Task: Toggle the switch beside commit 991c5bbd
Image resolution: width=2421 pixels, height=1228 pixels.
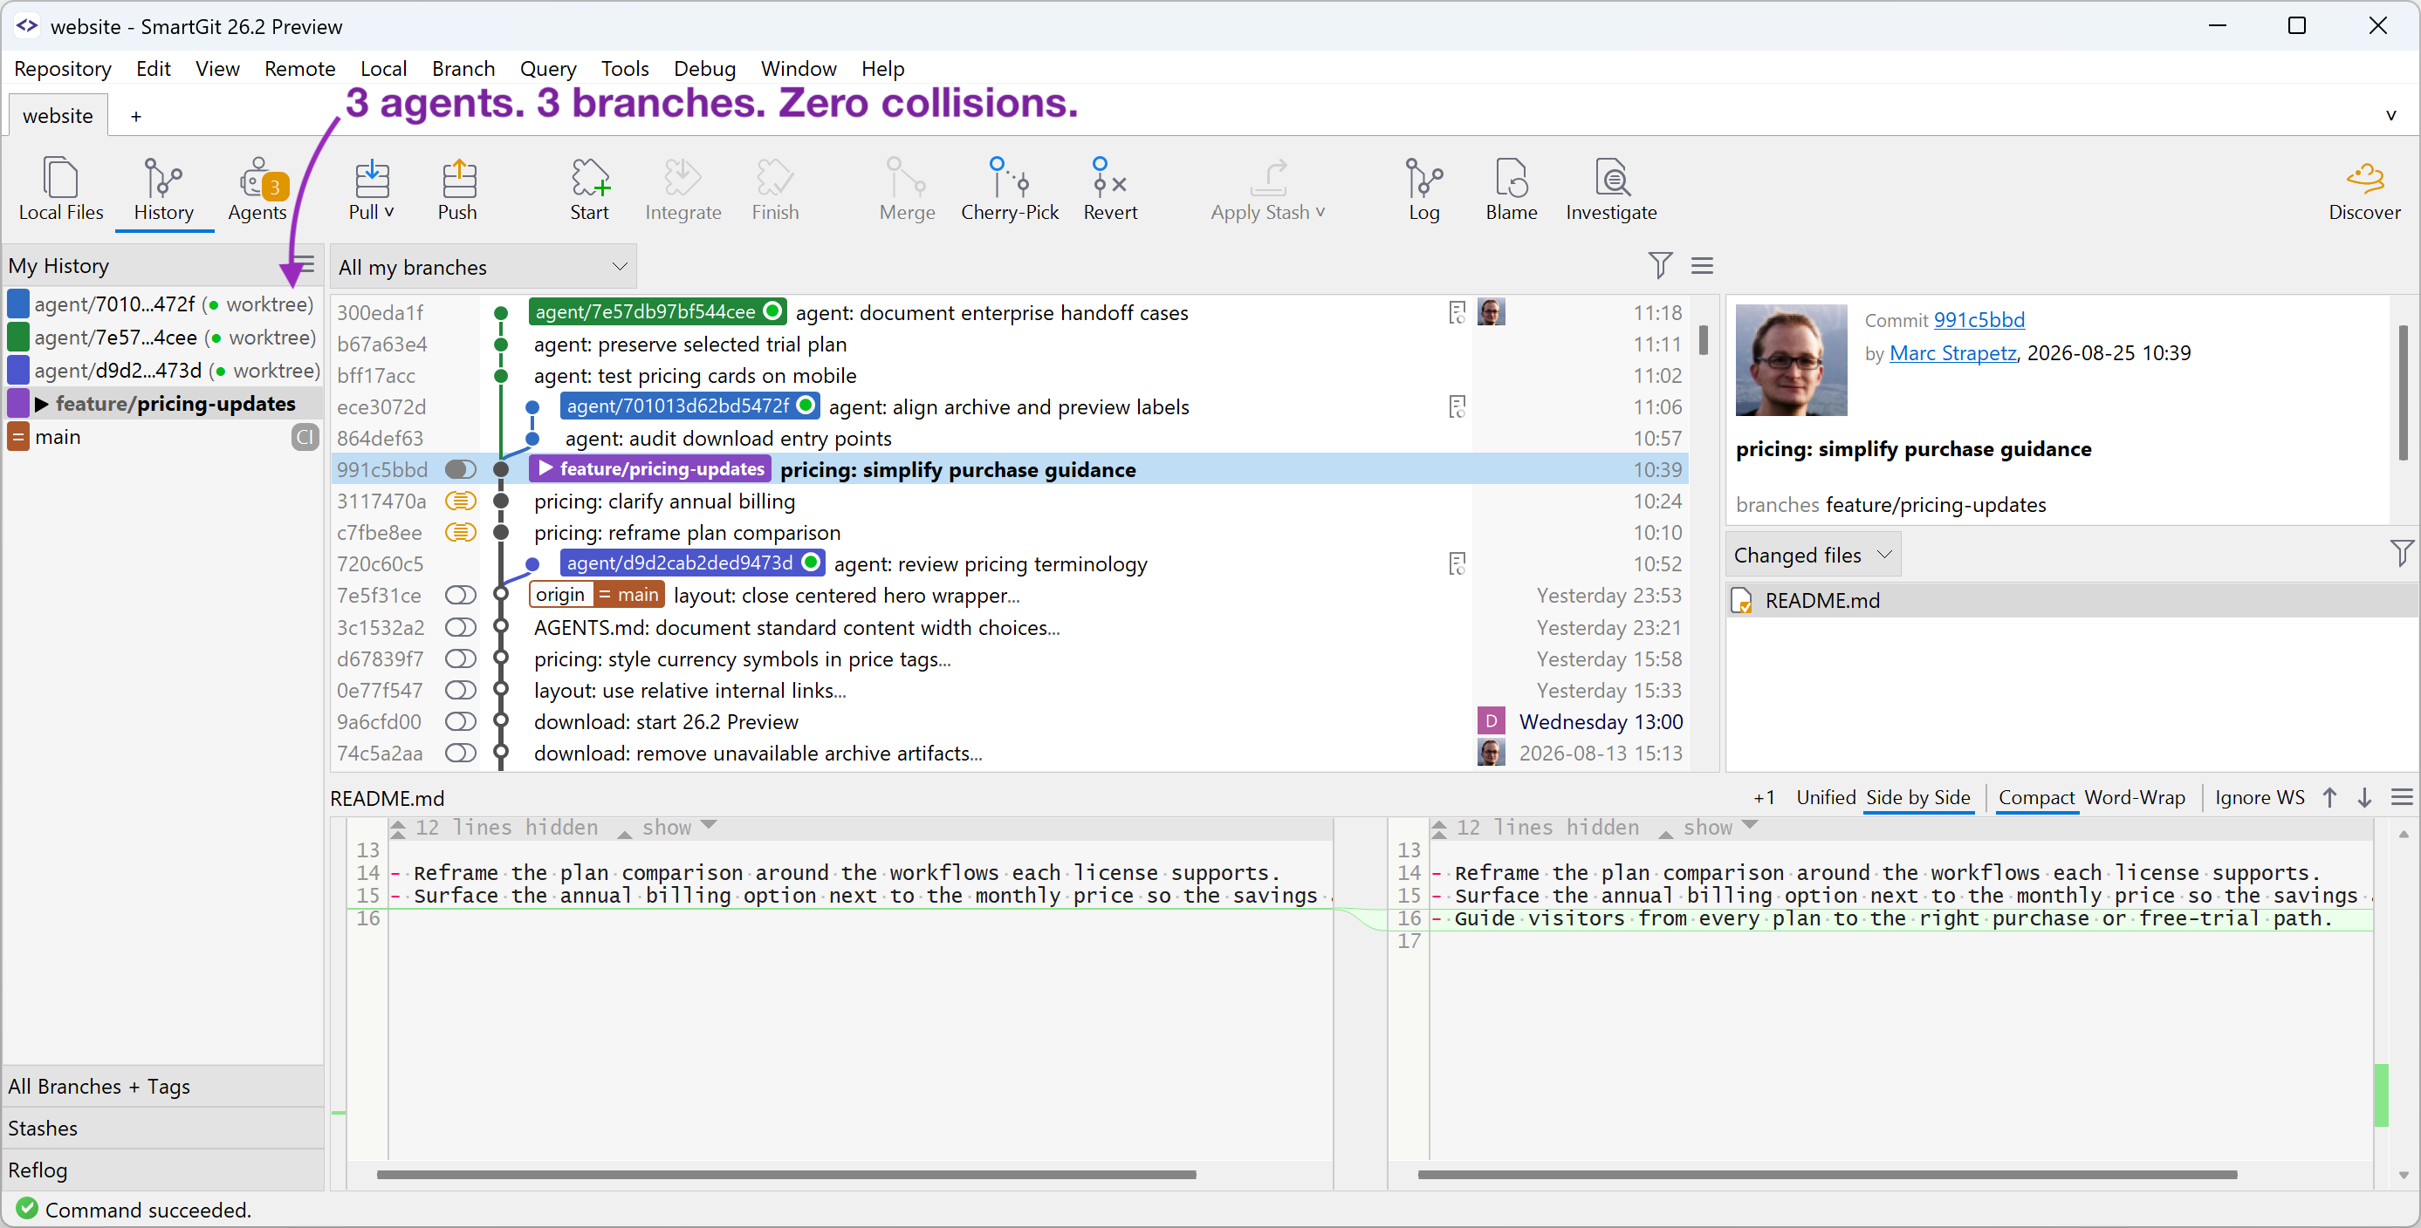Action: (461, 469)
